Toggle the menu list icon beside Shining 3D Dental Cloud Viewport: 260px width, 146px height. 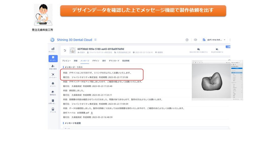95,40
